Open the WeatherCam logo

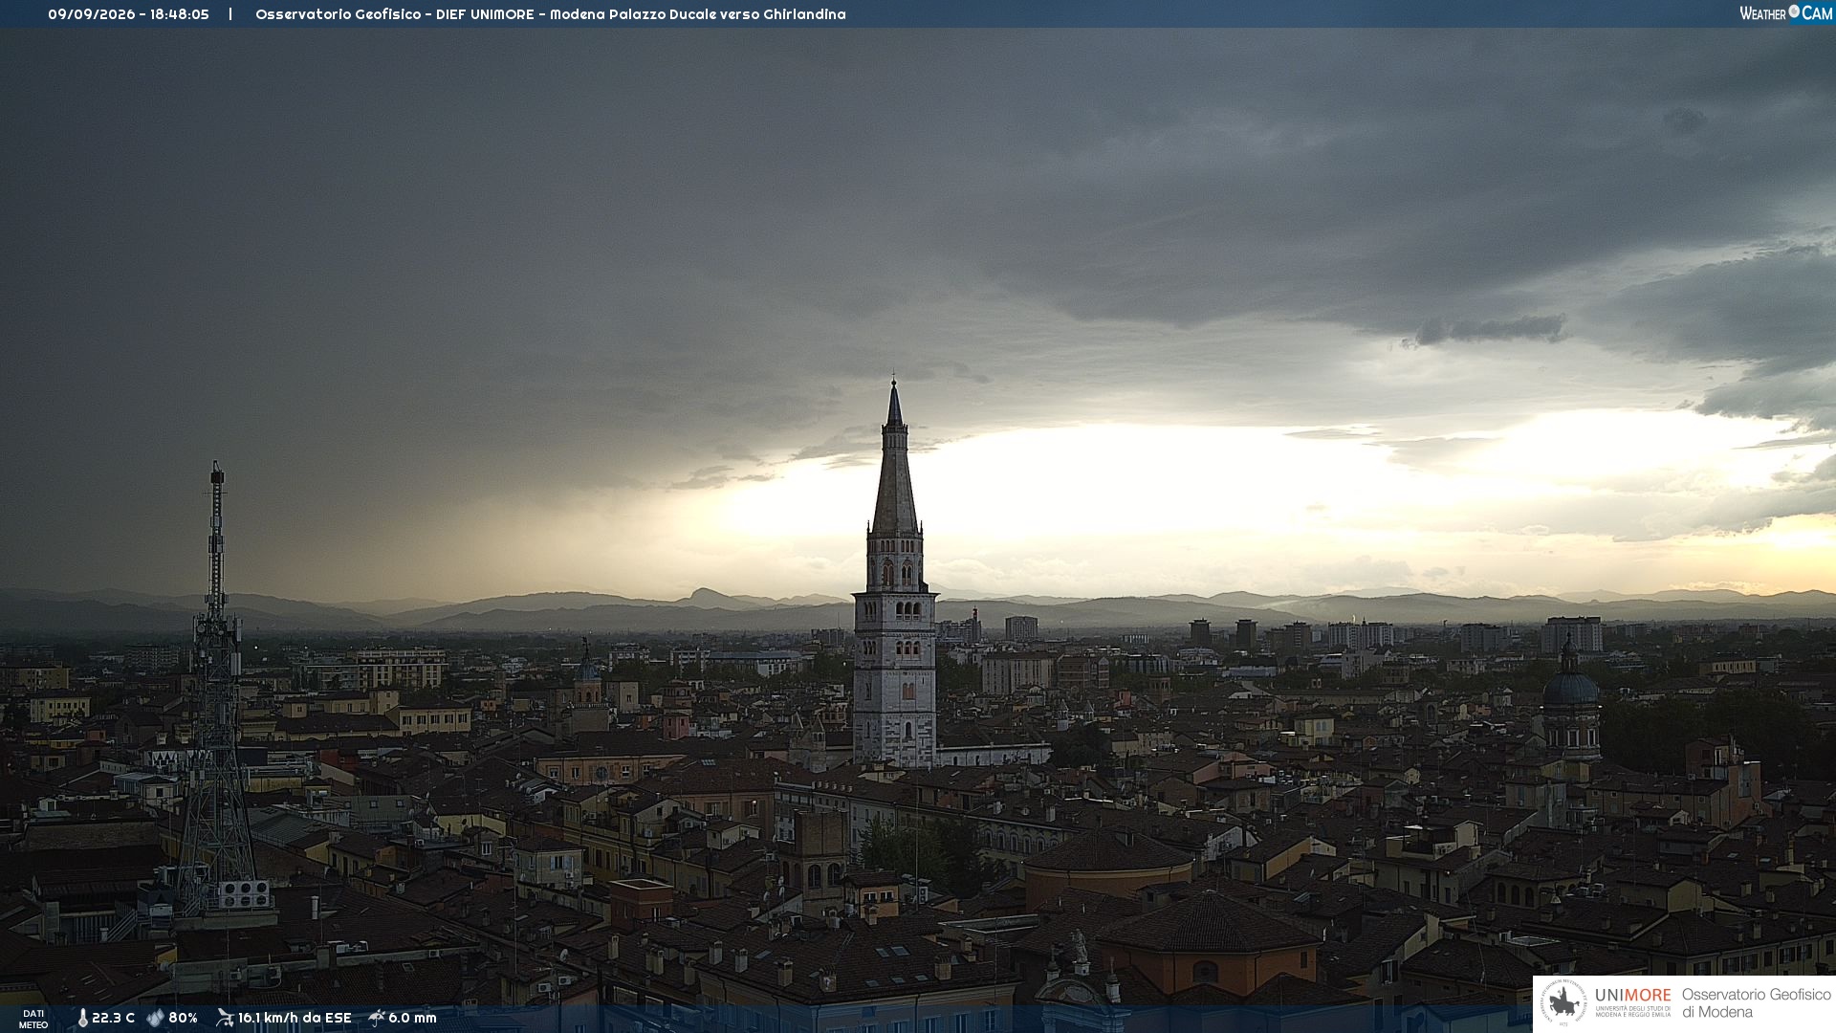coord(1785,13)
